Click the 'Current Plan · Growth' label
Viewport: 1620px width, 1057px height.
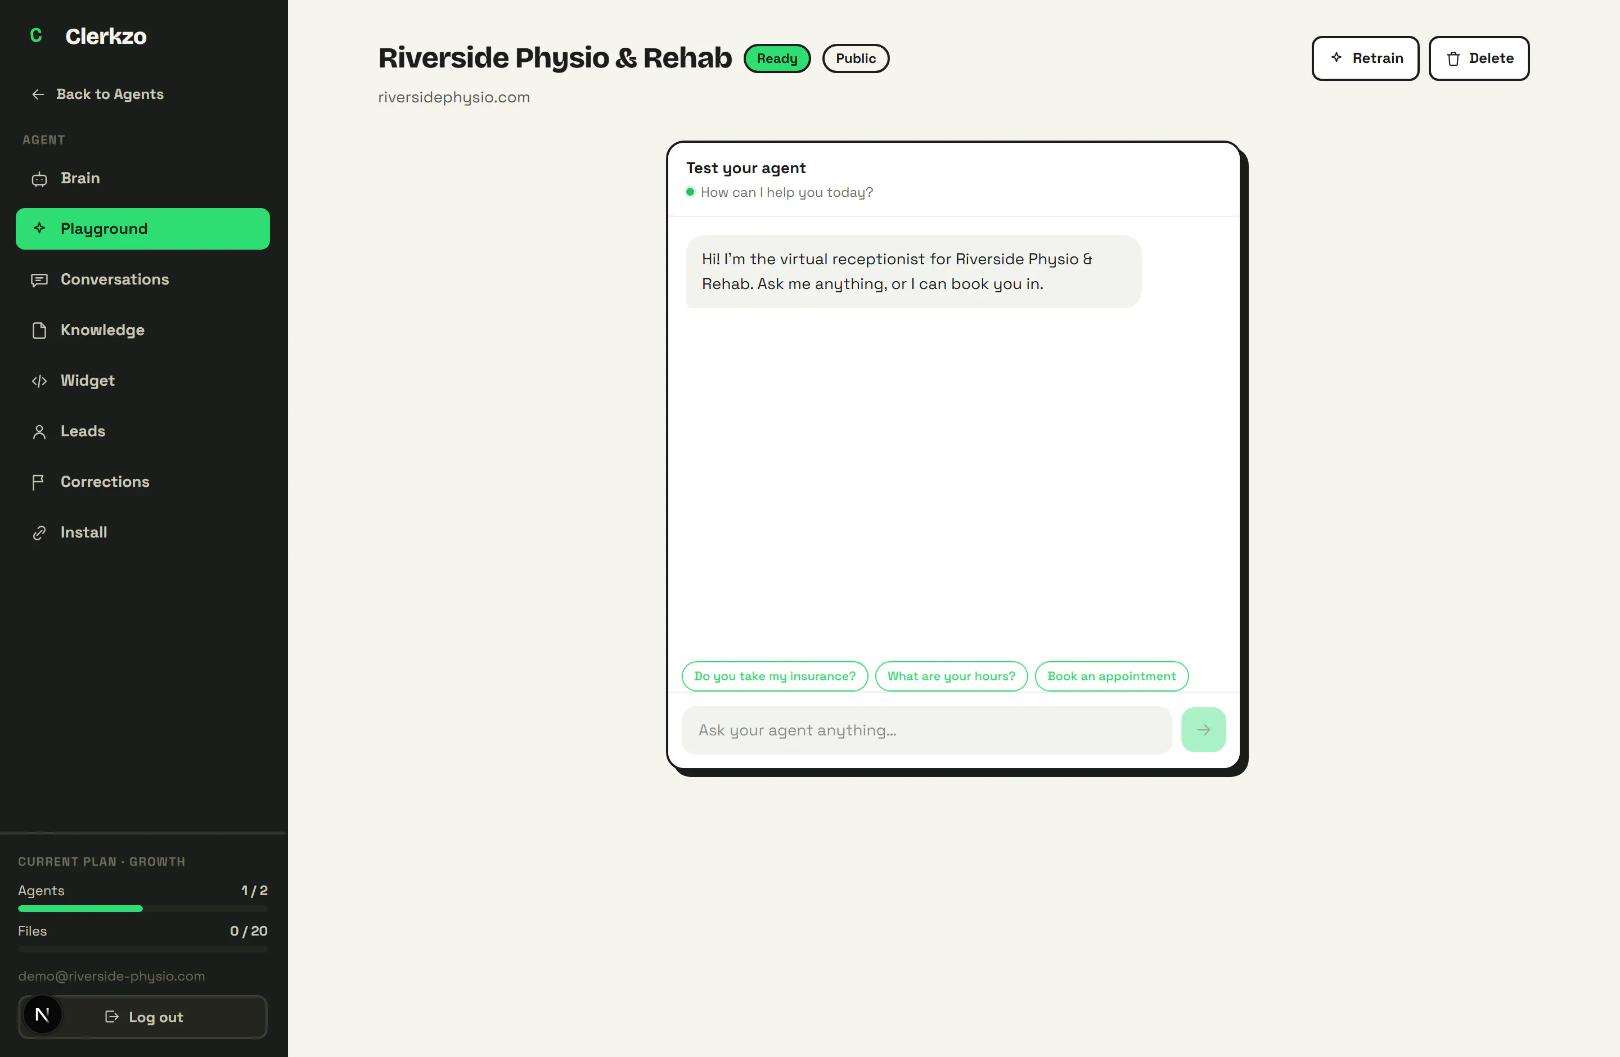pos(101,862)
